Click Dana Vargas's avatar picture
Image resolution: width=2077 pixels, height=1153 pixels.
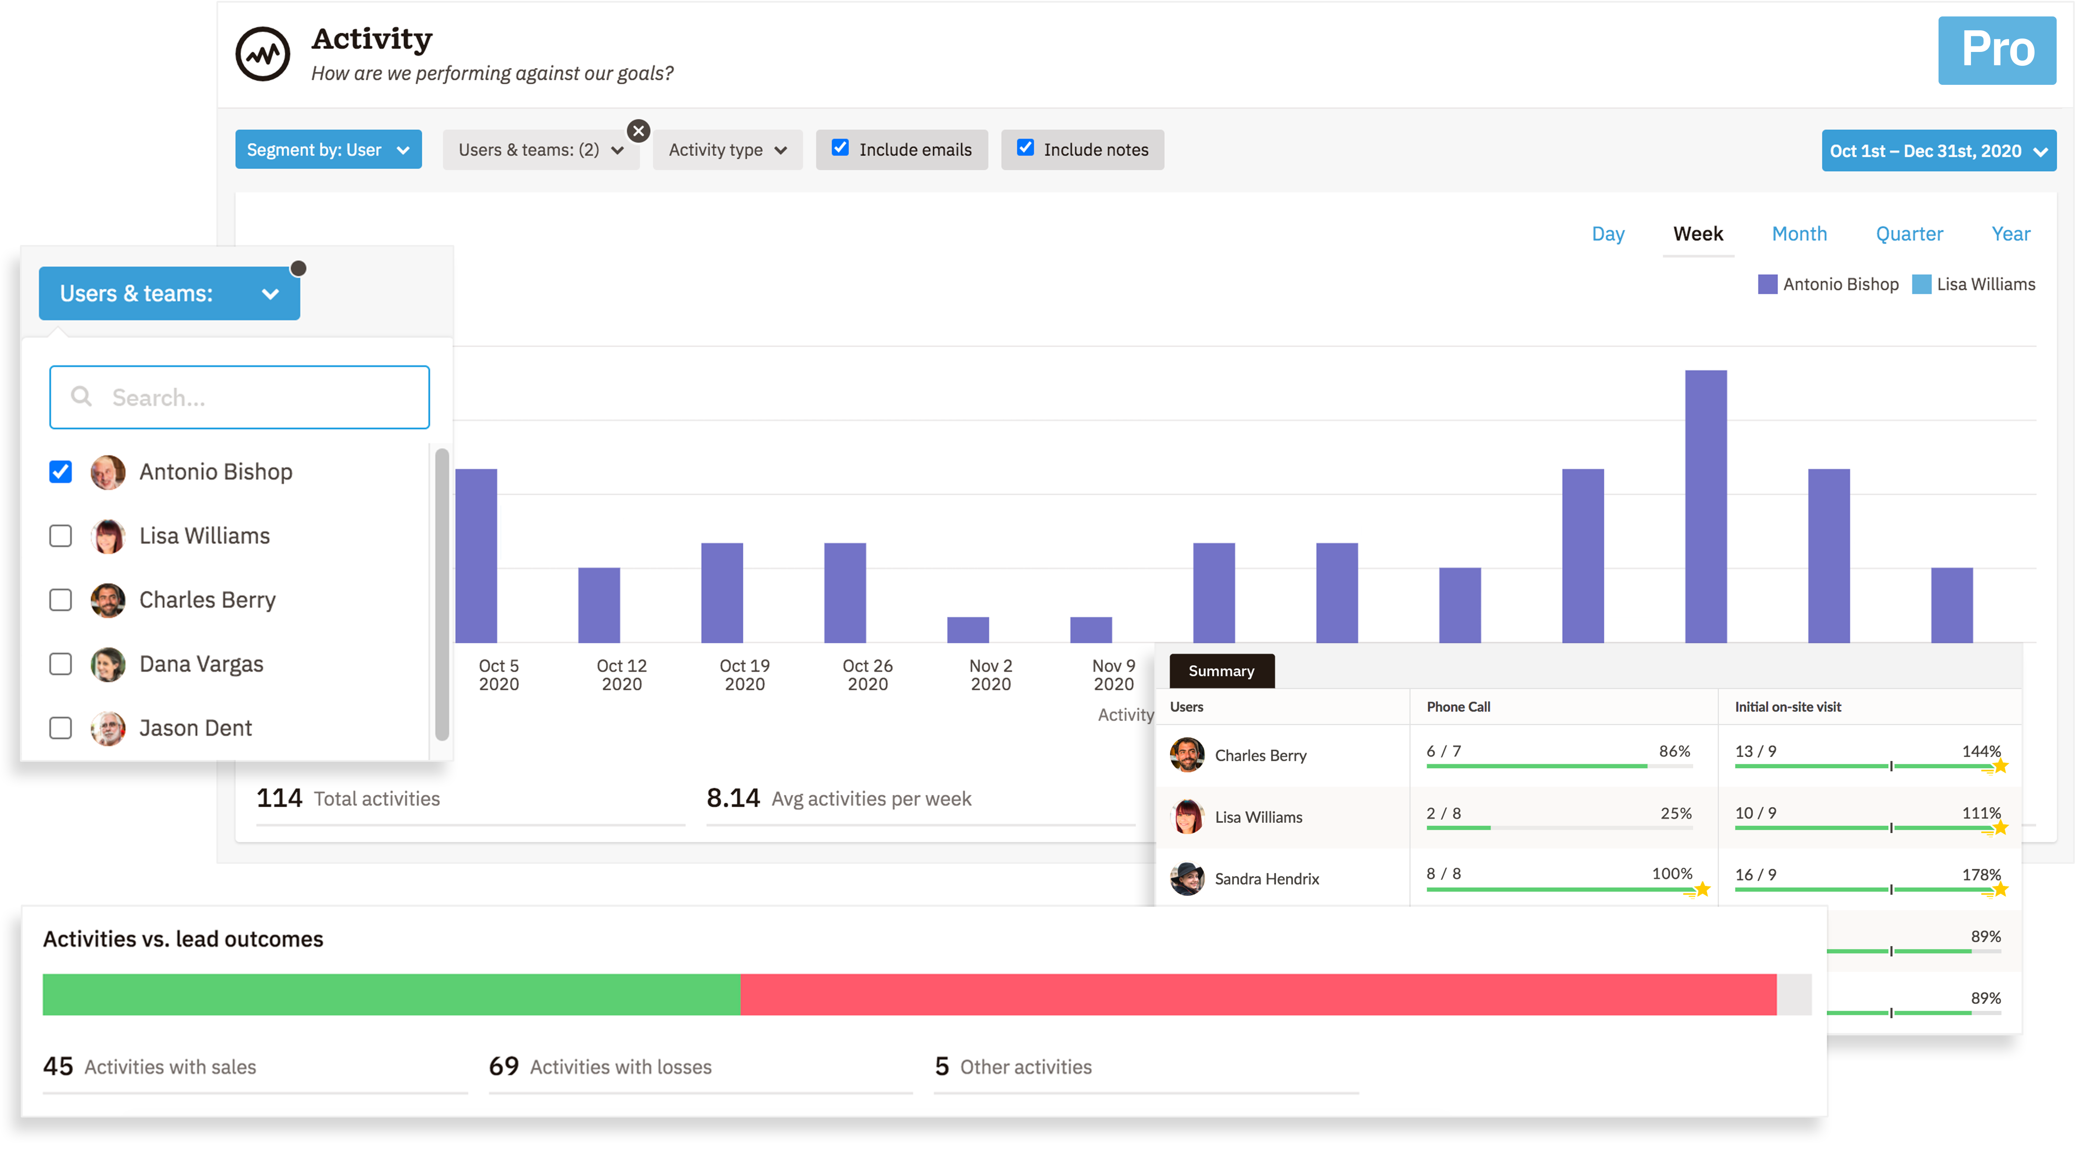(108, 664)
